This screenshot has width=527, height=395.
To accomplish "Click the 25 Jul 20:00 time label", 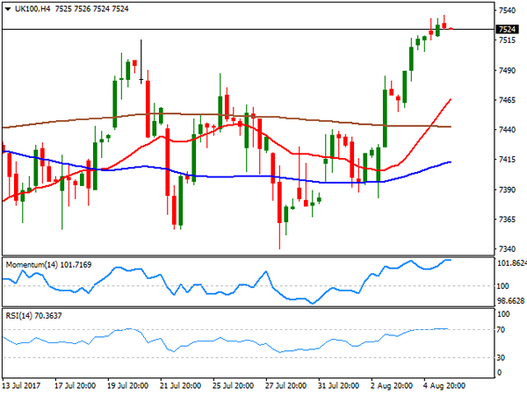I will click(234, 385).
